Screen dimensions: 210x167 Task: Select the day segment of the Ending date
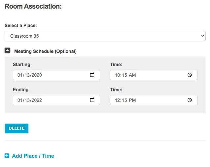(27, 100)
